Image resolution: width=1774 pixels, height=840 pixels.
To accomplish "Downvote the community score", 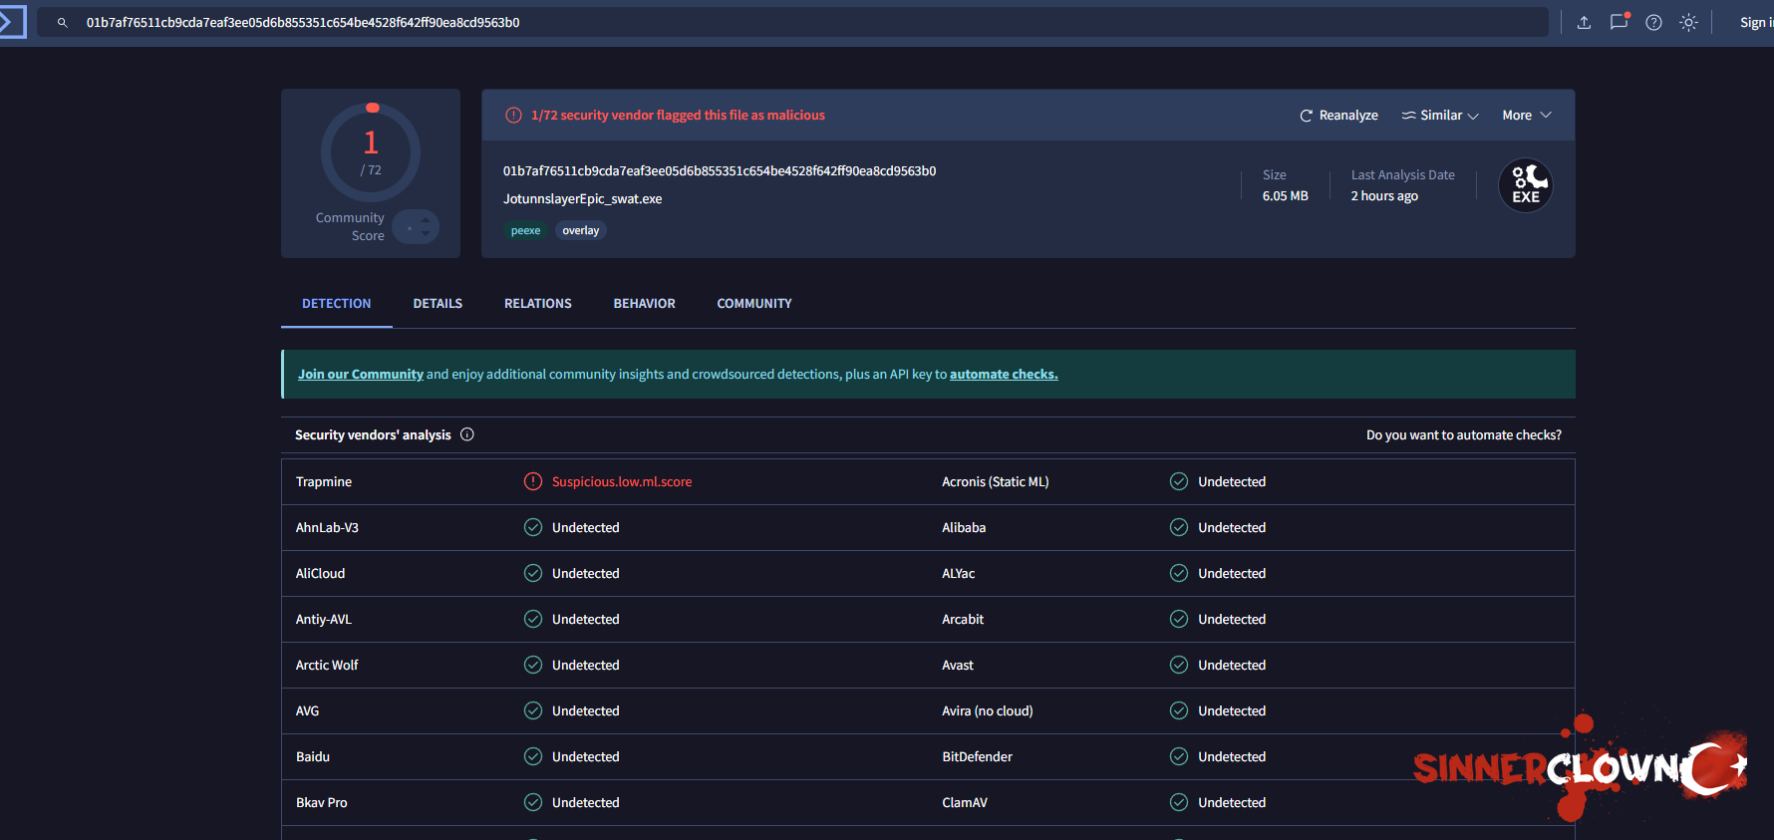I will [x=426, y=234].
